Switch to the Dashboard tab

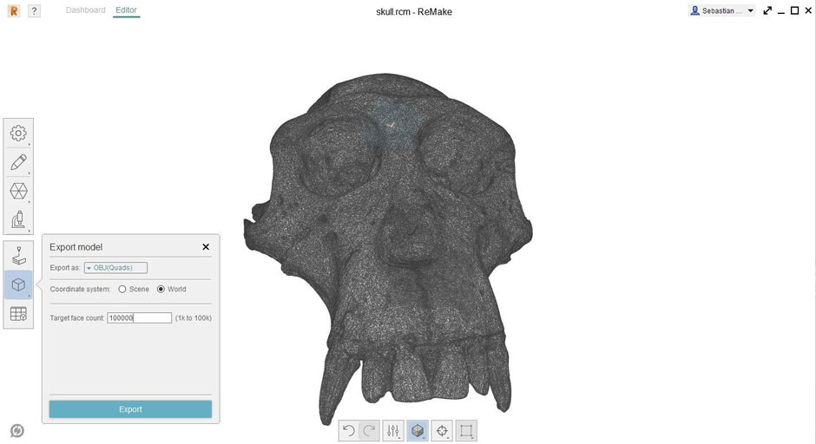pos(86,10)
